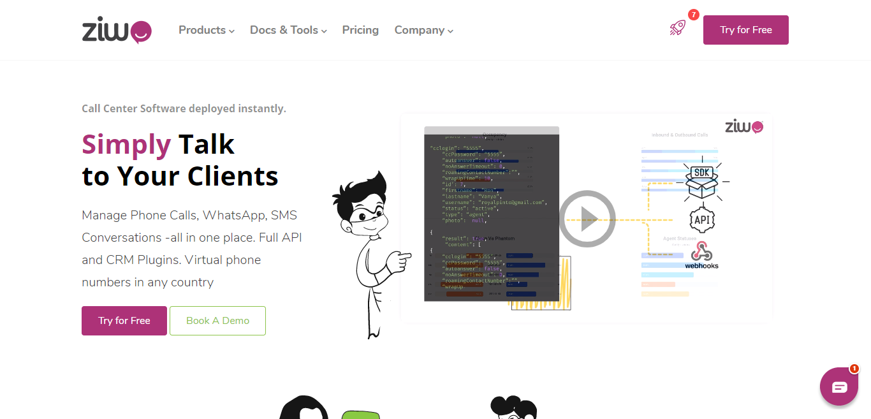Expand the Docs & Tools menu
Screen dimensions: 871x419
tap(288, 30)
